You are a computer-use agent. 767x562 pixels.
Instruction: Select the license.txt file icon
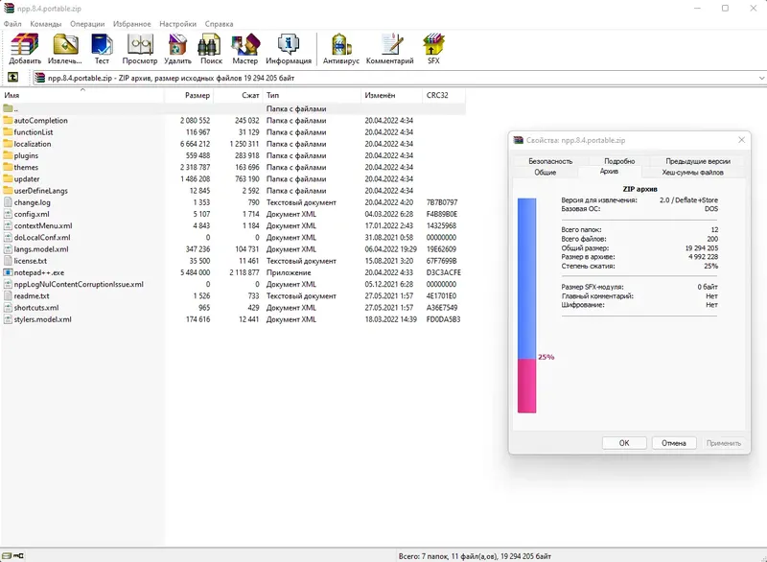click(x=8, y=261)
